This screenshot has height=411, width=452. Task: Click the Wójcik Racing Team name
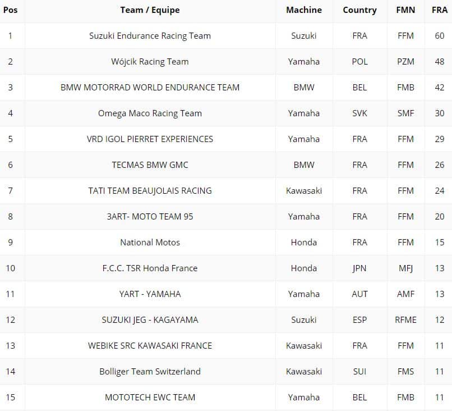tap(150, 62)
